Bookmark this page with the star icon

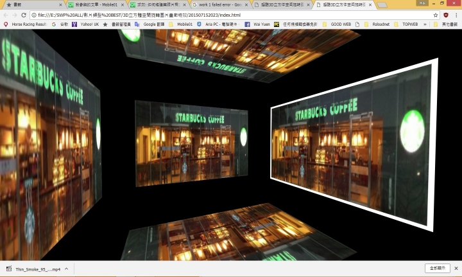(x=436, y=15)
